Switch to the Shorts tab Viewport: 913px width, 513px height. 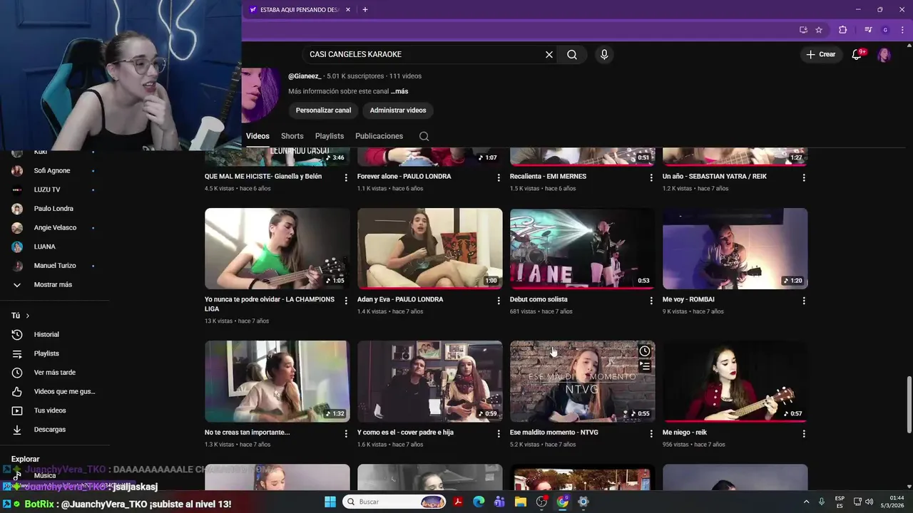coord(292,136)
